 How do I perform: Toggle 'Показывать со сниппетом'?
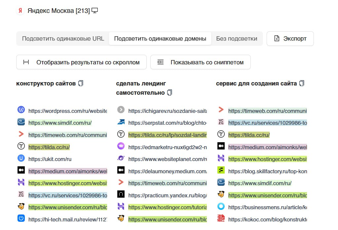pyautogui.click(x=201, y=62)
